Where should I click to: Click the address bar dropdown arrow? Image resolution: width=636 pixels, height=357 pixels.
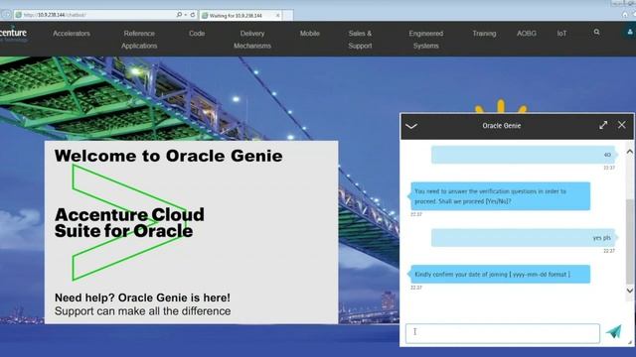[186, 15]
